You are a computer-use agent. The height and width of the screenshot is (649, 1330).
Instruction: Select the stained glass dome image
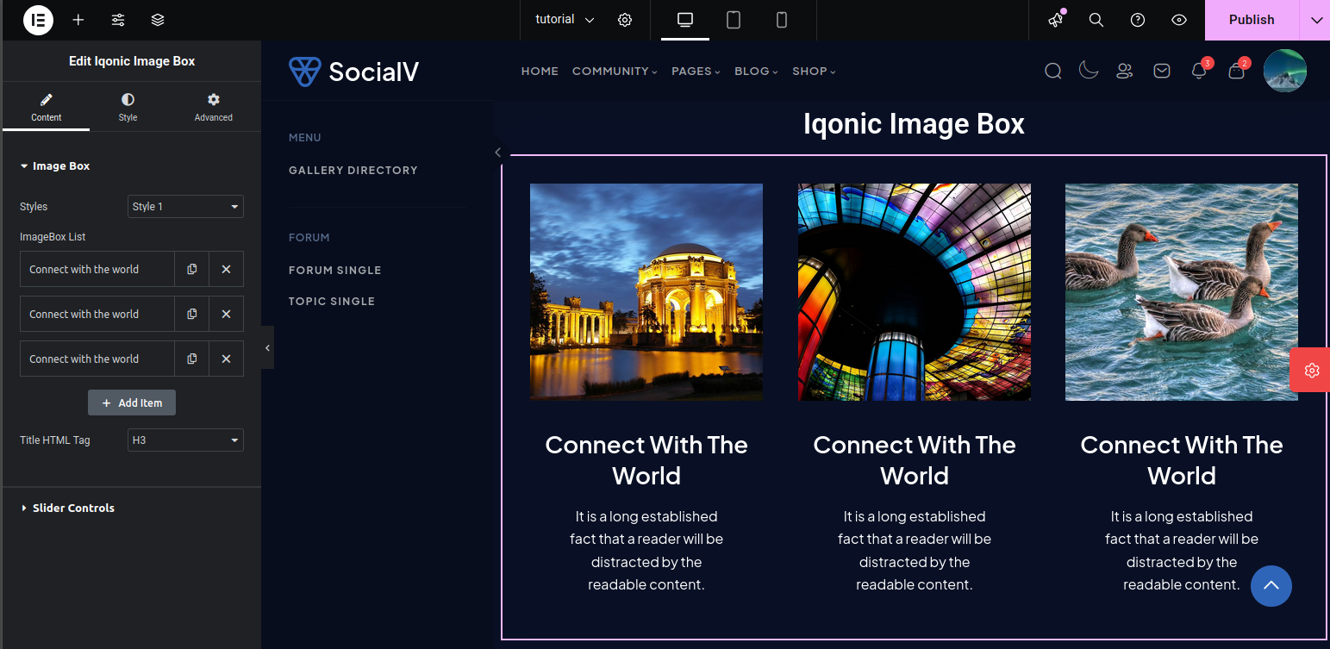915,292
